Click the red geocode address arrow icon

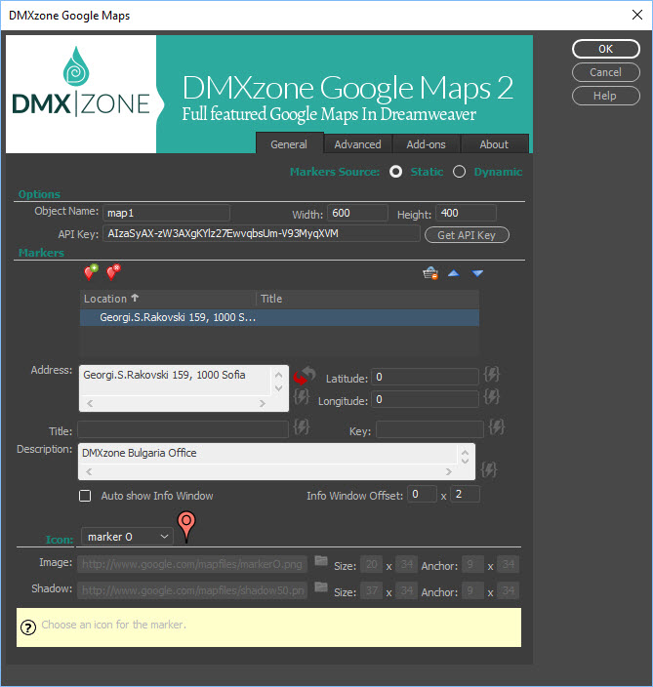(300, 378)
